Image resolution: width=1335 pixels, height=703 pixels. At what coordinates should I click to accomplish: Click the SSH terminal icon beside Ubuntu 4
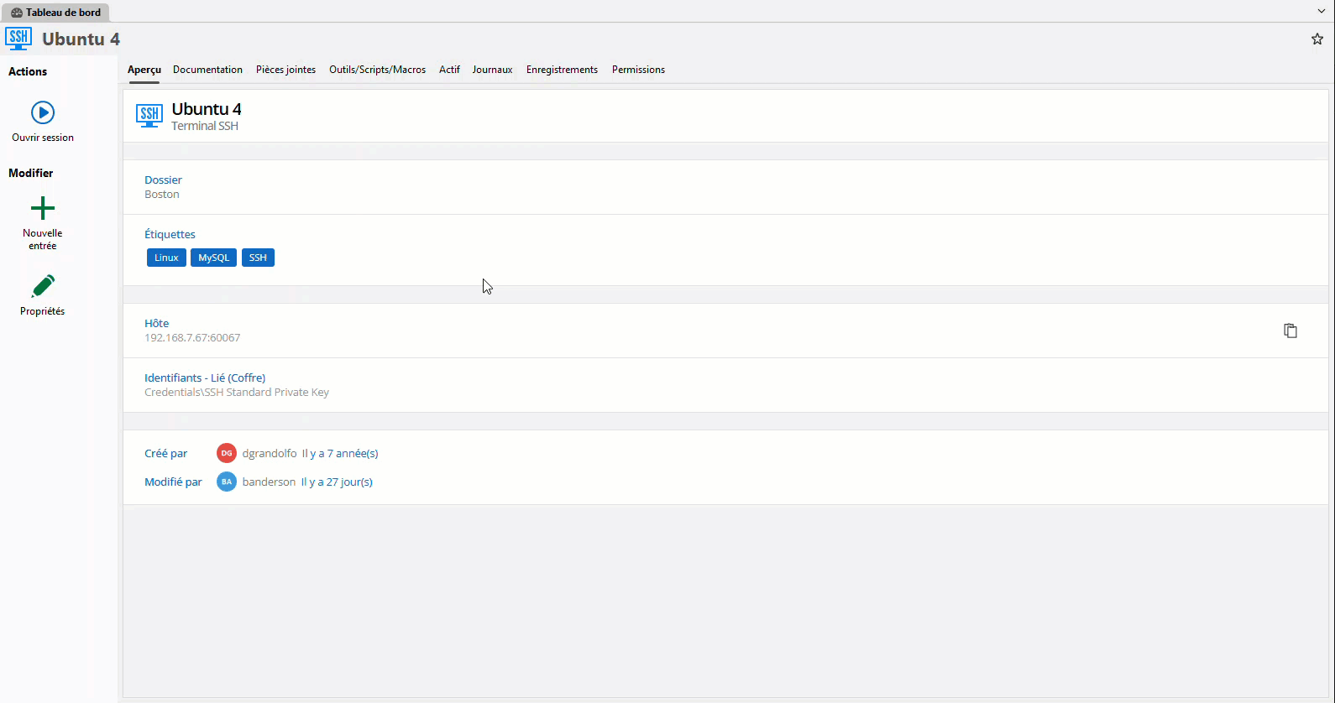(x=149, y=116)
